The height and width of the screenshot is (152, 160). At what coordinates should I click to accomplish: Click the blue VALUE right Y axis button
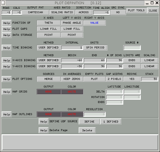[x=95, y=23]
